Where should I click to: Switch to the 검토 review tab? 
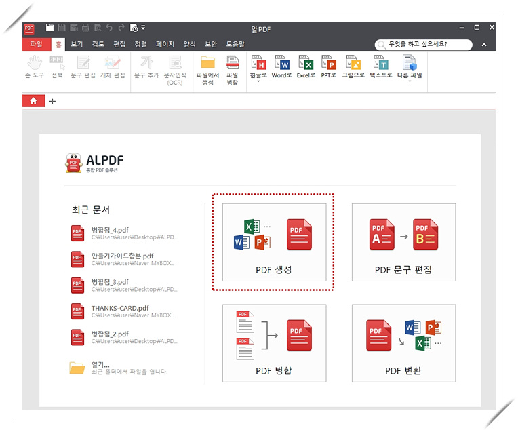(x=98, y=44)
